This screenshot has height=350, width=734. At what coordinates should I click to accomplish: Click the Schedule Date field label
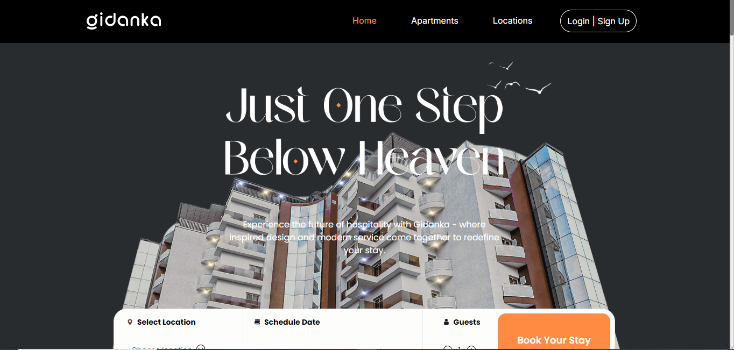coord(292,322)
